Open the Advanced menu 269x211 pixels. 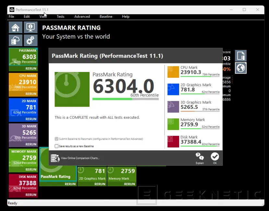pyautogui.click(x=82, y=17)
